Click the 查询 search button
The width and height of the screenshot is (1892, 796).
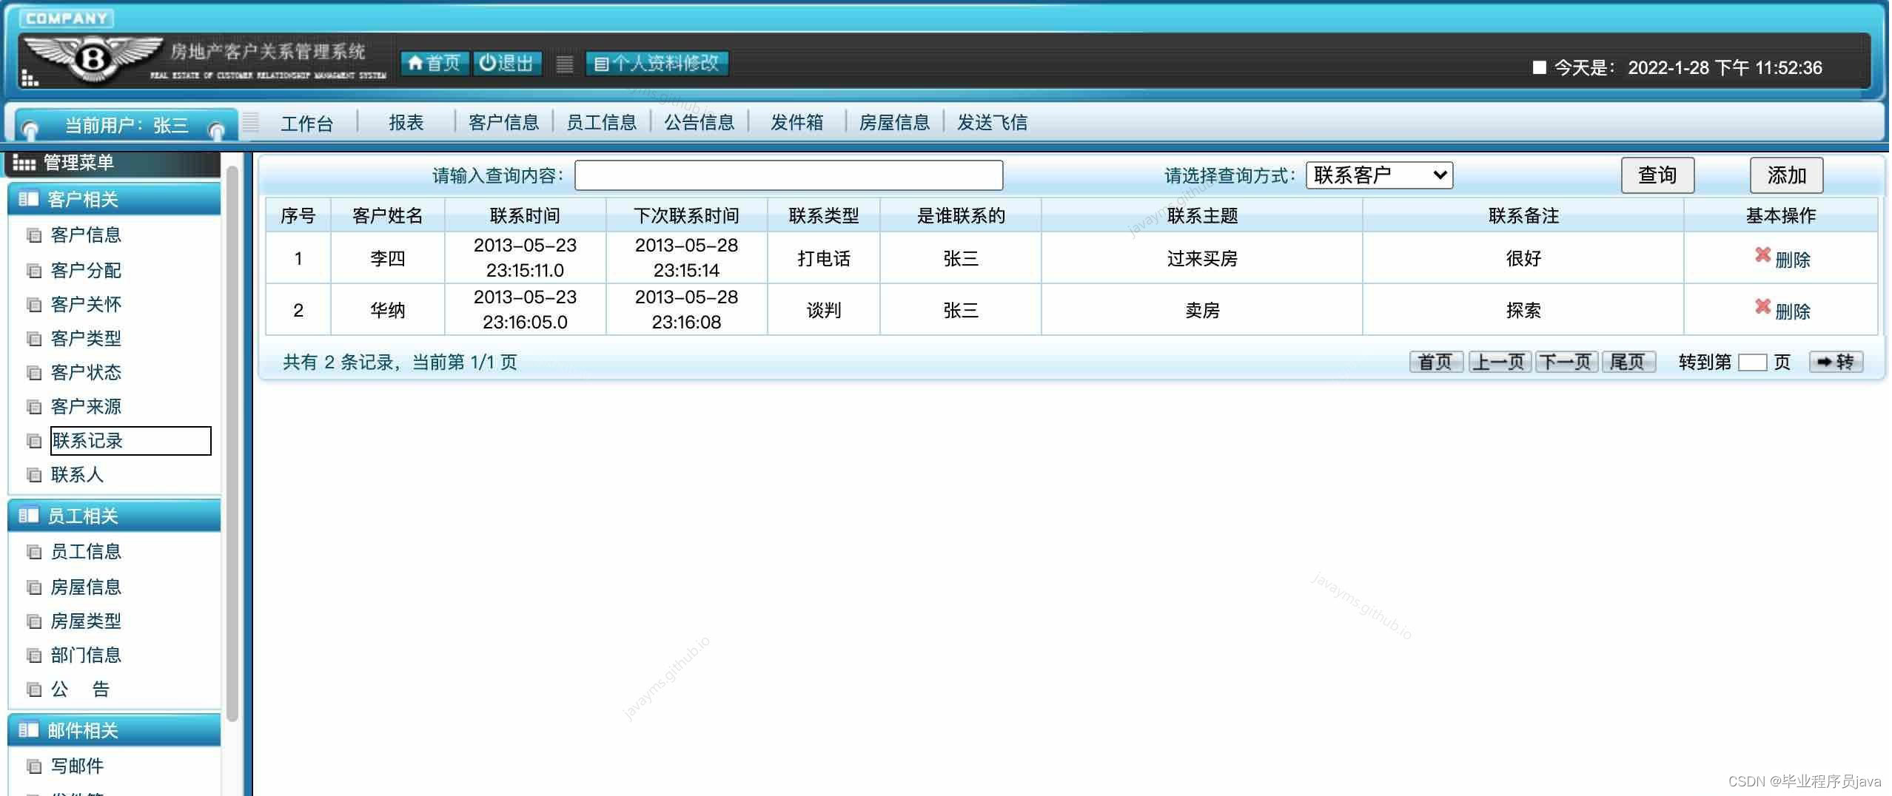pos(1657,175)
